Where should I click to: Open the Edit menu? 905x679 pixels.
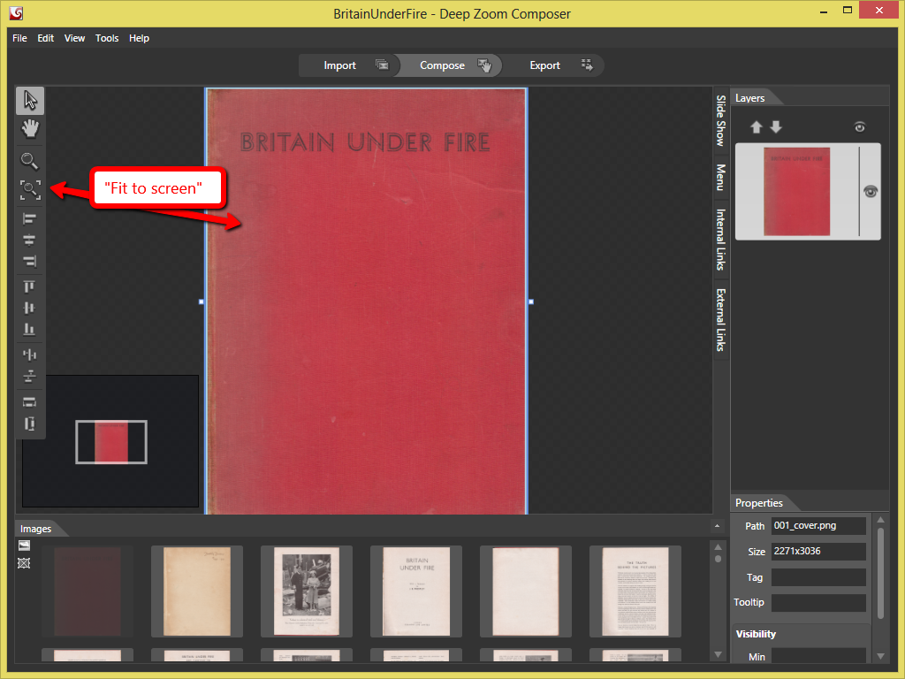point(46,38)
